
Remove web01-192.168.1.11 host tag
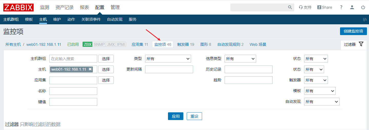click(x=90, y=69)
